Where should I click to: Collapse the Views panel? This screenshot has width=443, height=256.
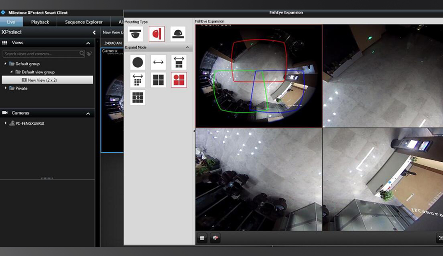pos(88,43)
